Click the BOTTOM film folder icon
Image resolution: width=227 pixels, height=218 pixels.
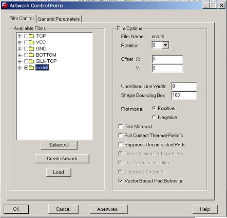31,55
